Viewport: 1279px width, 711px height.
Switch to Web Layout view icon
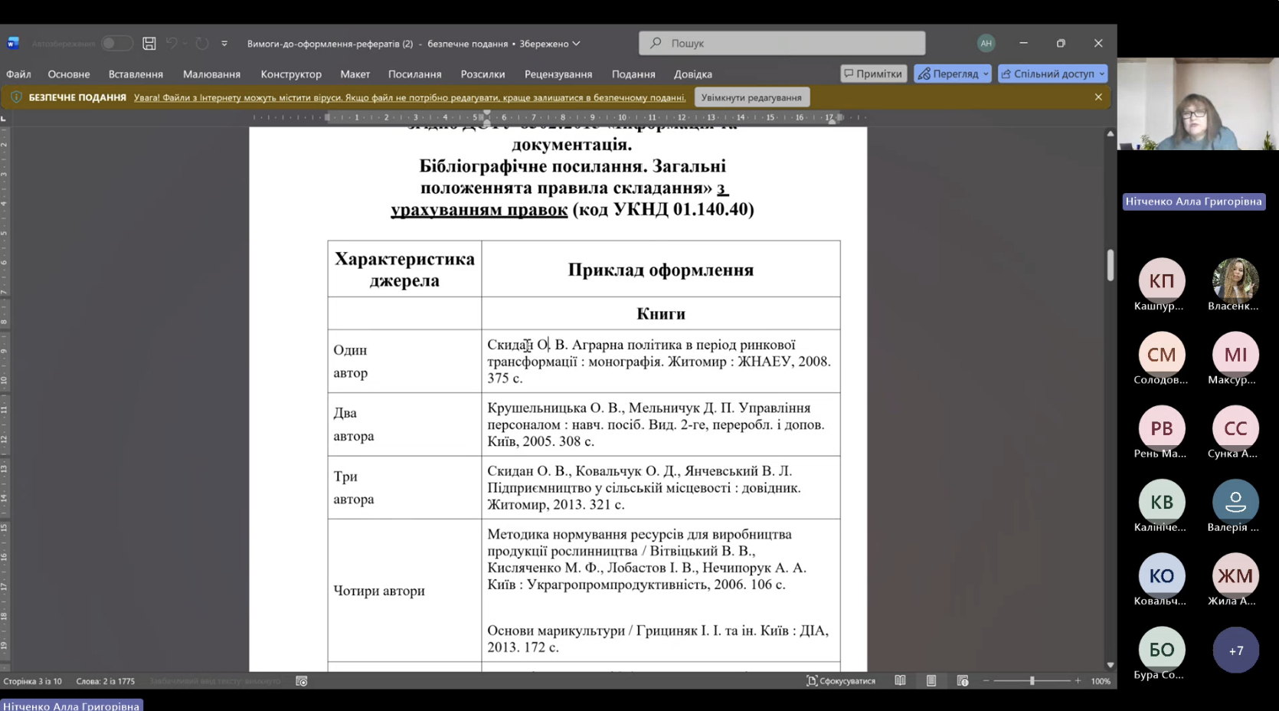963,681
